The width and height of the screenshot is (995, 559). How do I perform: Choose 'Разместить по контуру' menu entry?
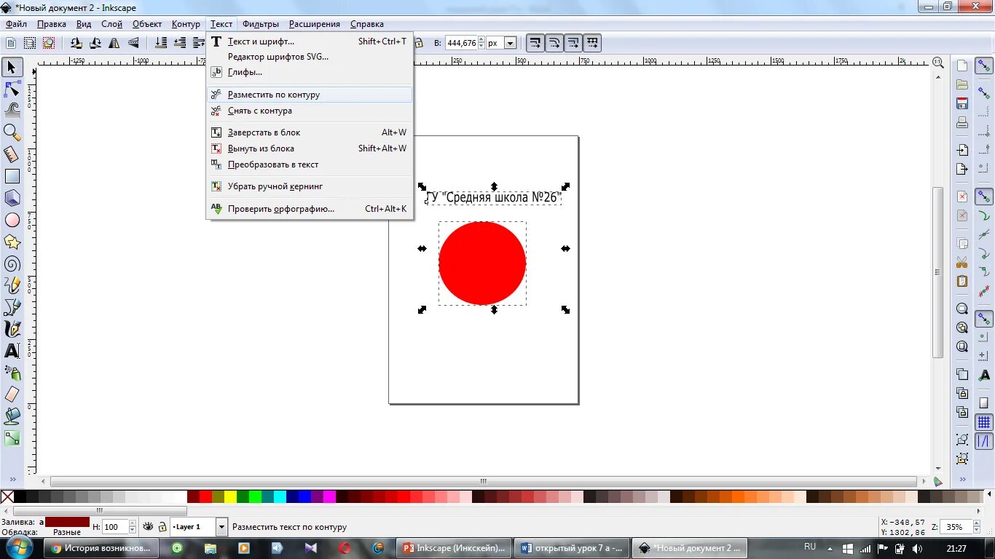[310, 95]
